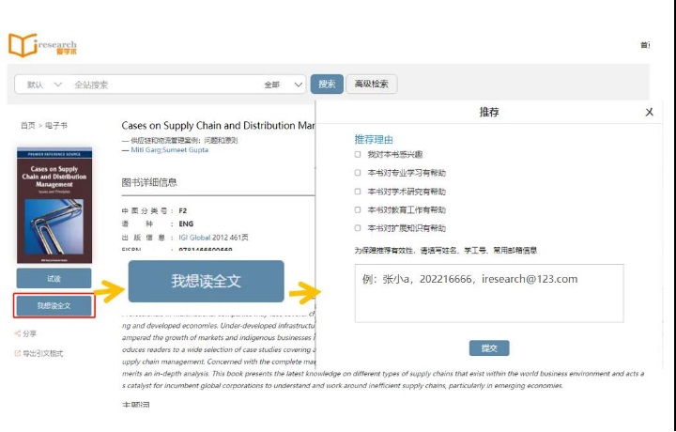
Task: Click the 试读 preview button
Action: point(54,278)
